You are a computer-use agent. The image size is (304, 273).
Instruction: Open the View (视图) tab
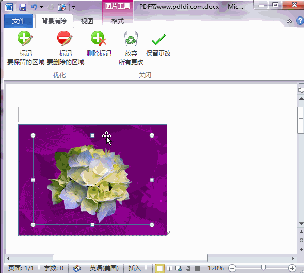click(87, 21)
